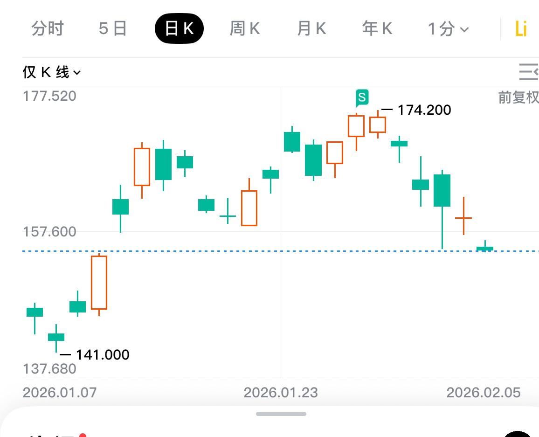Switch to the 分时 tab

pos(48,29)
